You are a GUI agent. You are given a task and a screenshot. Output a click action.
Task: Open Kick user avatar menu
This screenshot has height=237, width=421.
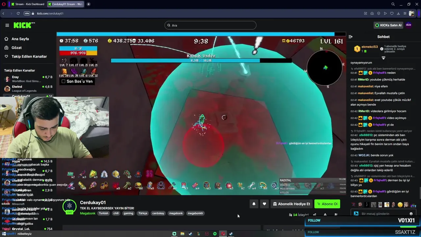pyautogui.click(x=409, y=25)
